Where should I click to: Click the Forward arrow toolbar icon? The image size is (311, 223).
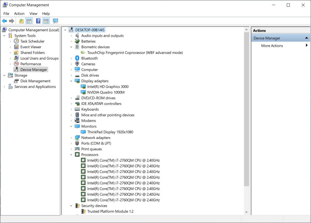click(x=11, y=21)
